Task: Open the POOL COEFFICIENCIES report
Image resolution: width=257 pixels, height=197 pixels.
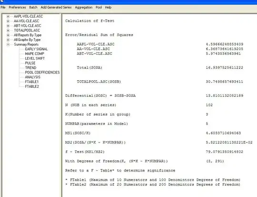Action: pyautogui.click(x=42, y=73)
